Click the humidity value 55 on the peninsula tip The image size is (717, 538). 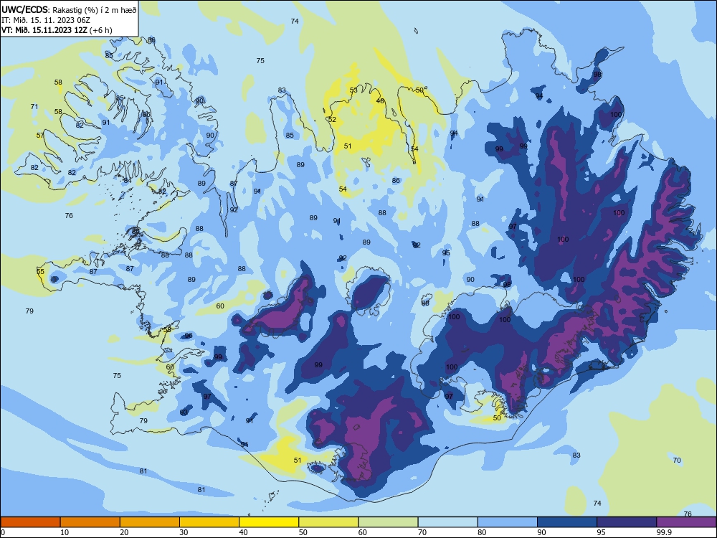tap(40, 272)
